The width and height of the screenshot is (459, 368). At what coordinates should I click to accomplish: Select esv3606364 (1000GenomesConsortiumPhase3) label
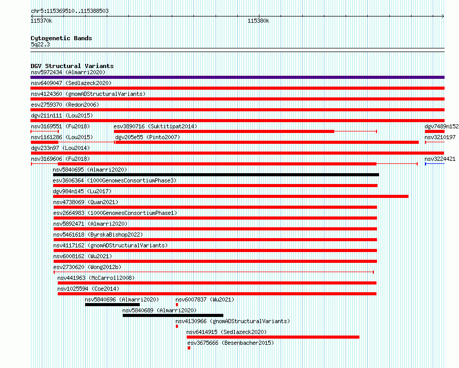point(114,180)
